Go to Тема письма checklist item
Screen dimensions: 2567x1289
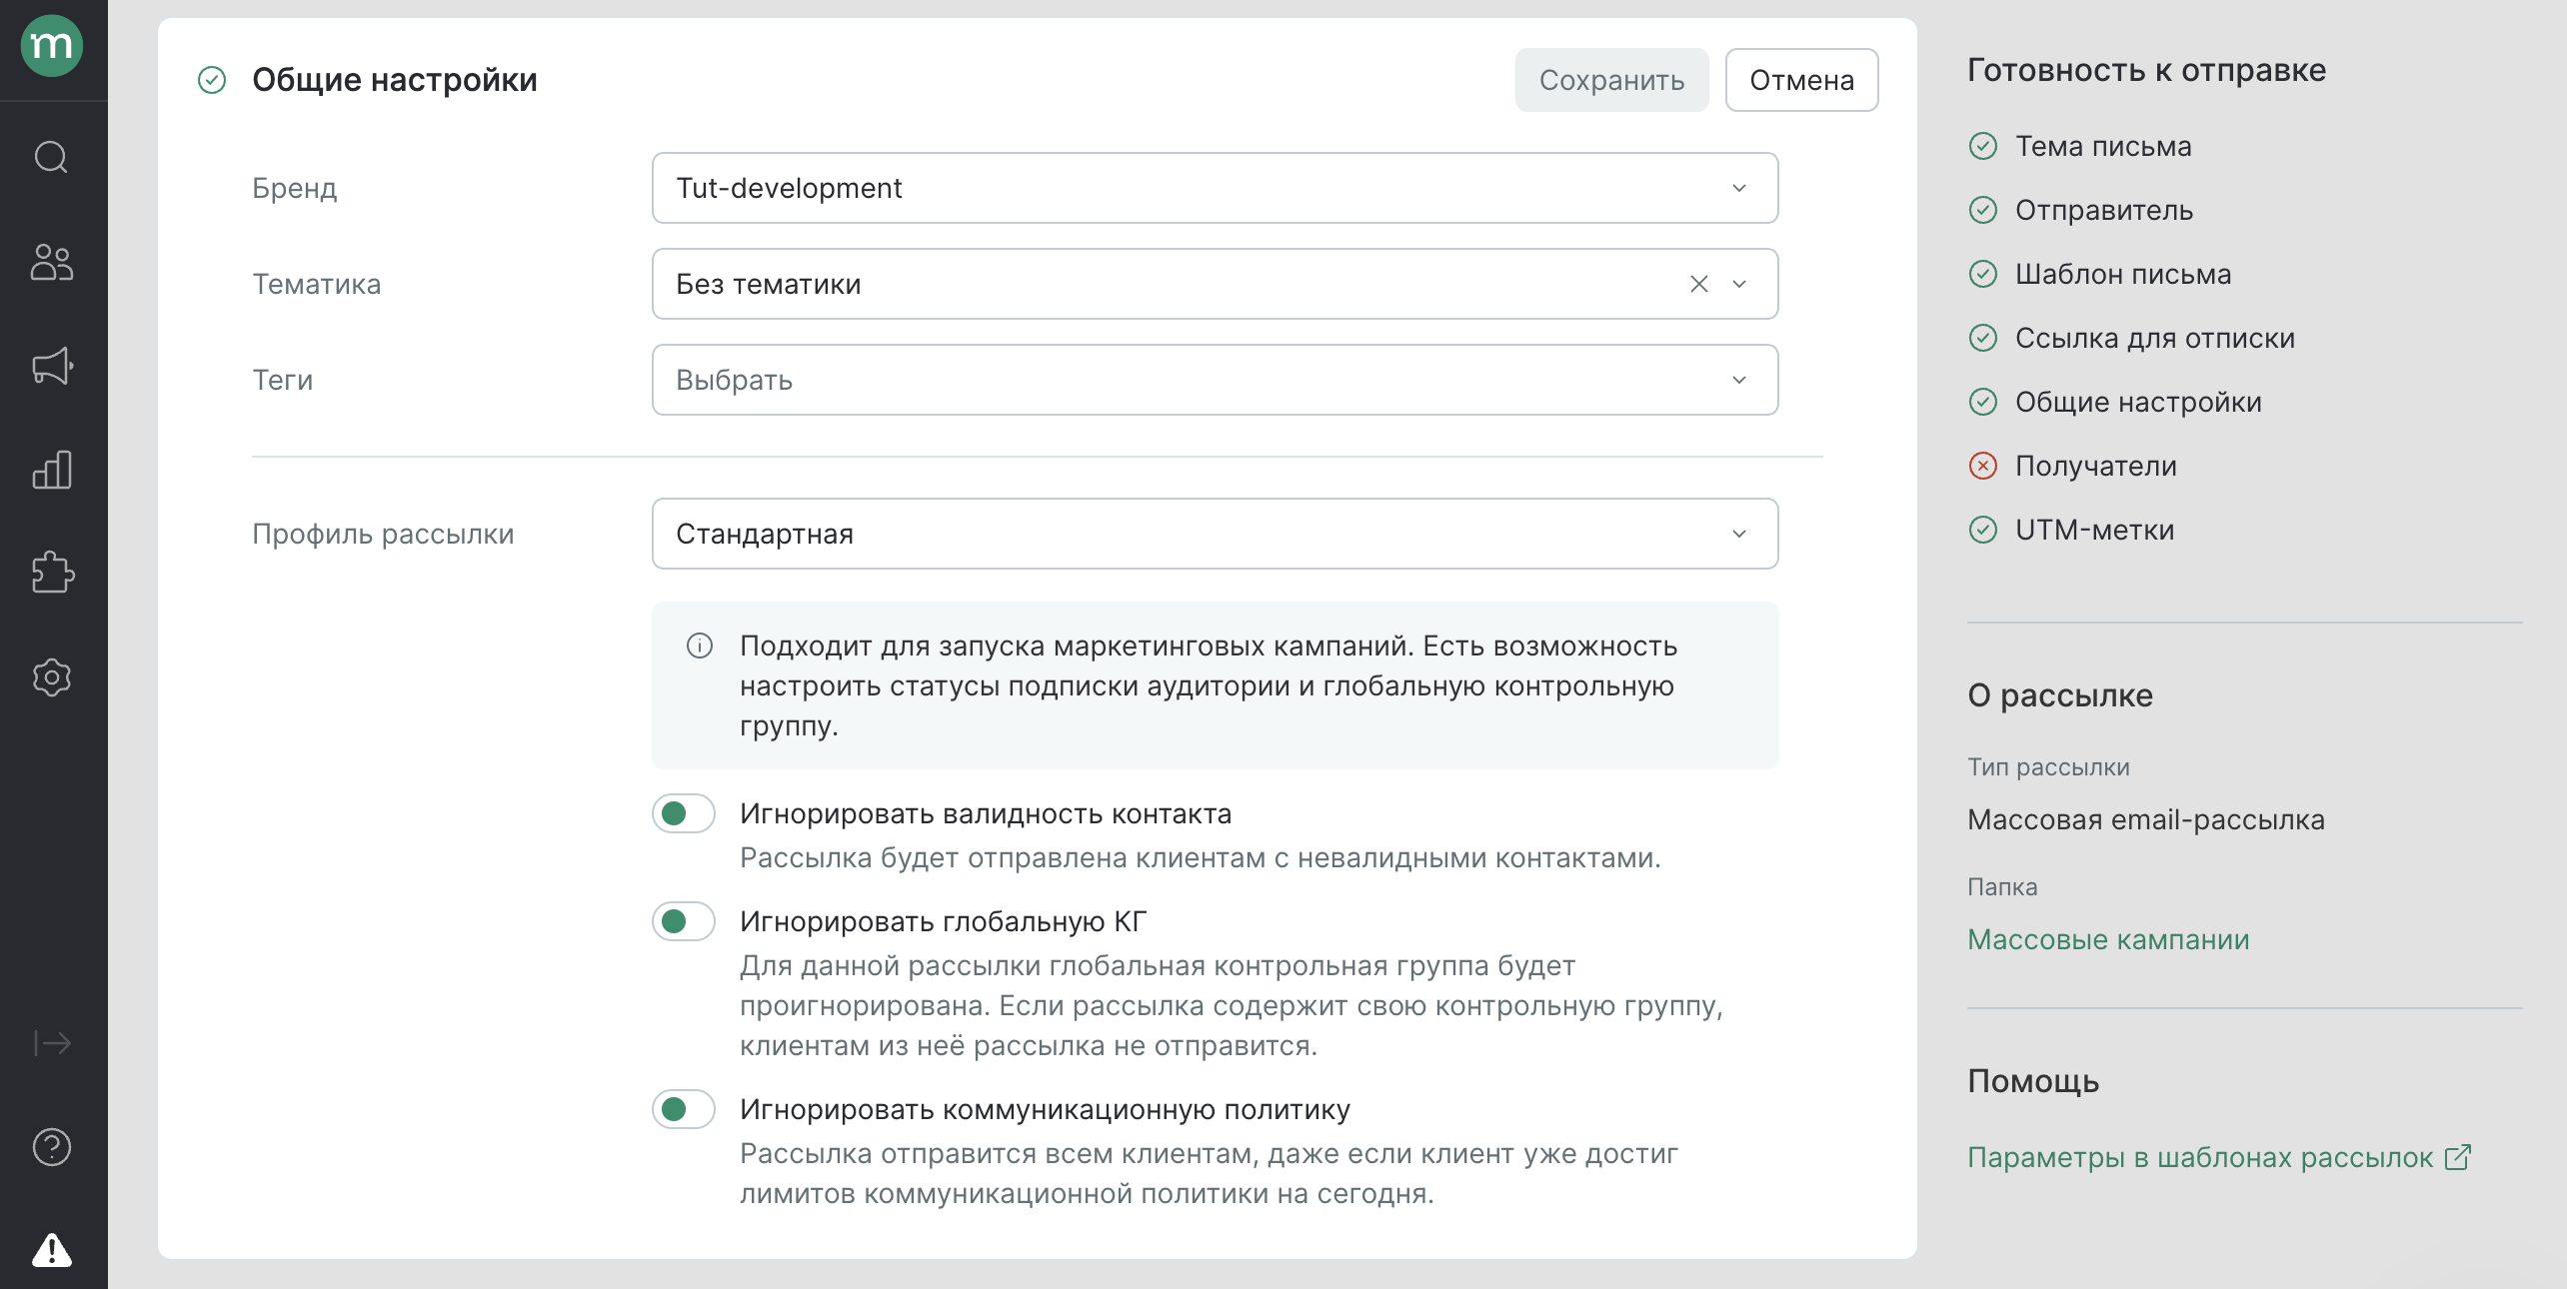2103,146
